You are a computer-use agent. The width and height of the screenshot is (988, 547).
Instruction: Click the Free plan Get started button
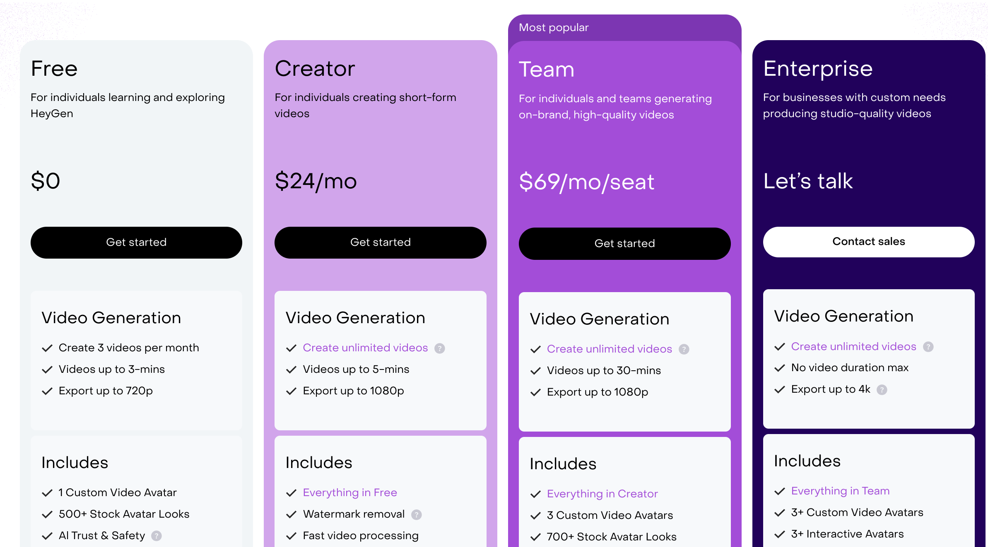[135, 242]
